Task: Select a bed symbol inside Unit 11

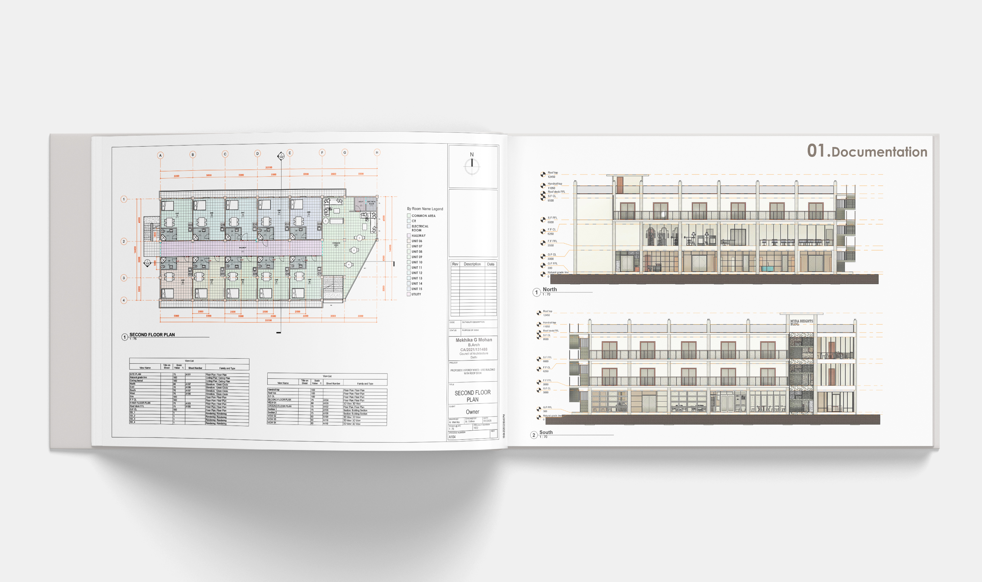Action: [x=167, y=206]
